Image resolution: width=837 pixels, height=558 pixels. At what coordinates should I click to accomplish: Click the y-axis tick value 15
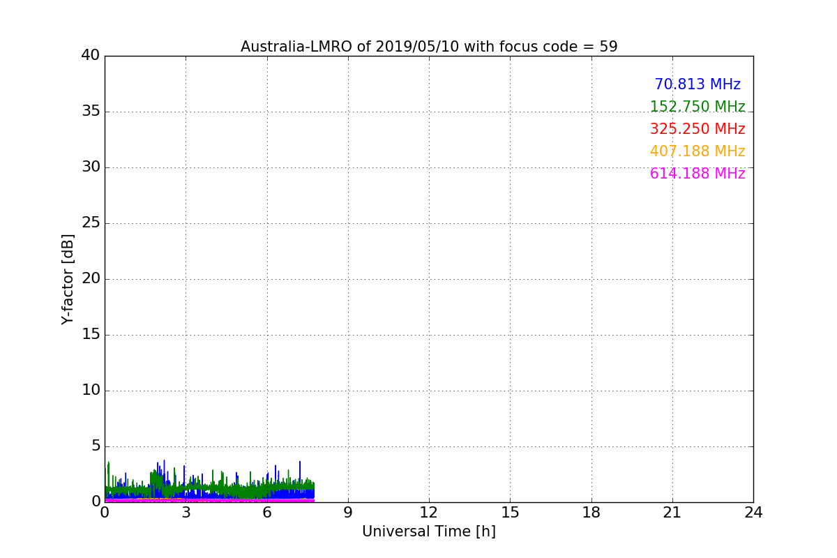tap(91, 334)
